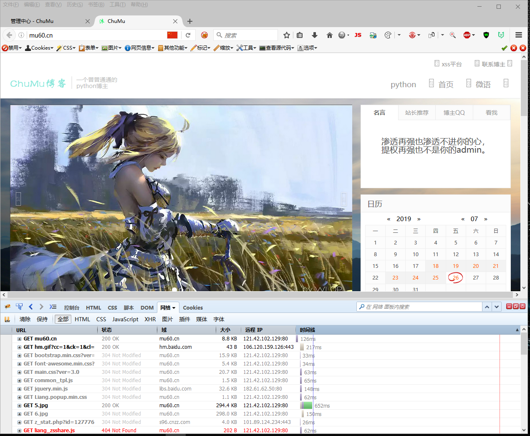
Task: Click the China flag icon in the address bar
Action: pyautogui.click(x=172, y=35)
